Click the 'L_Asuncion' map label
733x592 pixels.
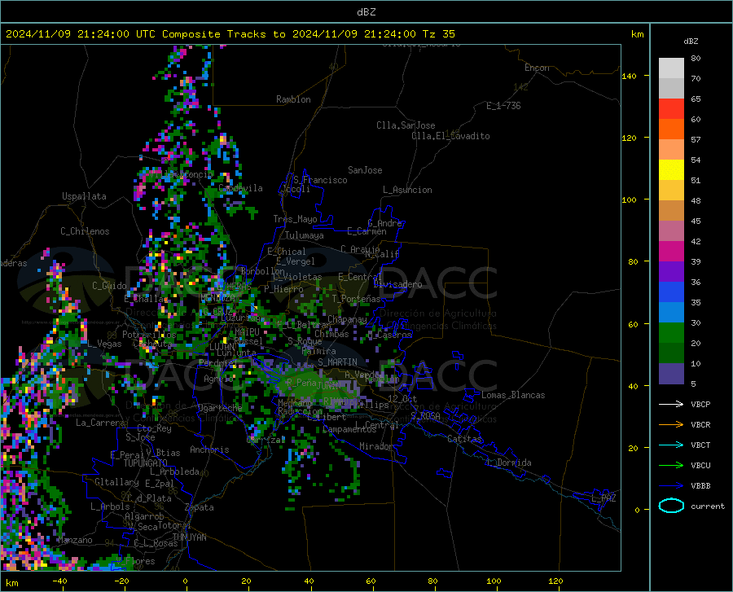(x=407, y=190)
